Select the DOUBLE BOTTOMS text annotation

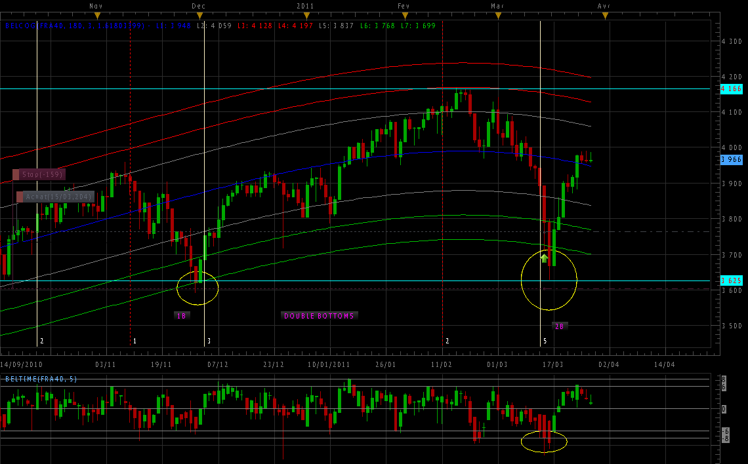(x=319, y=316)
